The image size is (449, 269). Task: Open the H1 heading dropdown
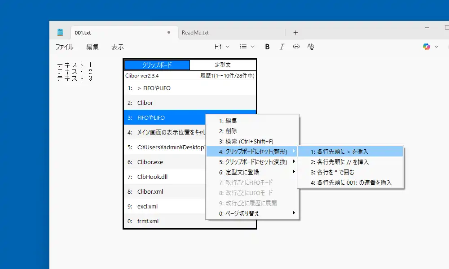[222, 47]
